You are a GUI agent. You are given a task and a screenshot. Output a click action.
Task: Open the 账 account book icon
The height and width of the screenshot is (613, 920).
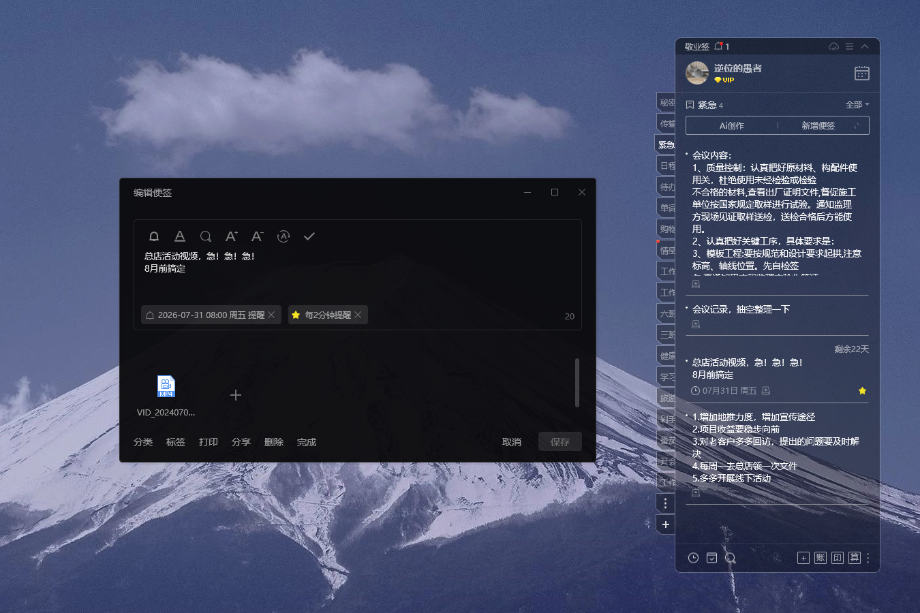tap(821, 558)
